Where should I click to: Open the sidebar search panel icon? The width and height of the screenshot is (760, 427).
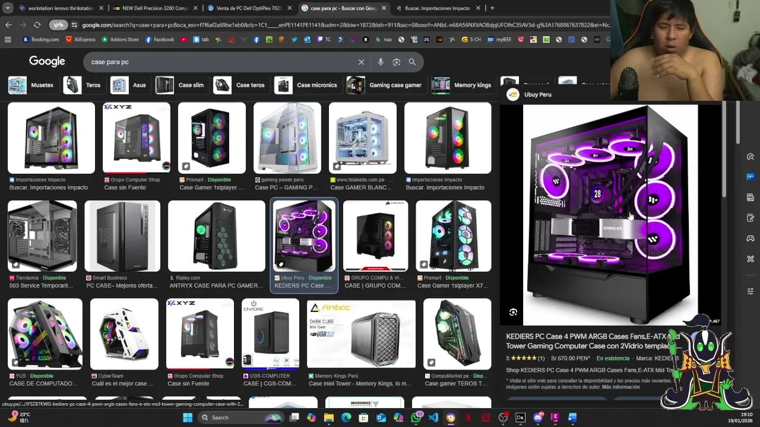(x=750, y=157)
